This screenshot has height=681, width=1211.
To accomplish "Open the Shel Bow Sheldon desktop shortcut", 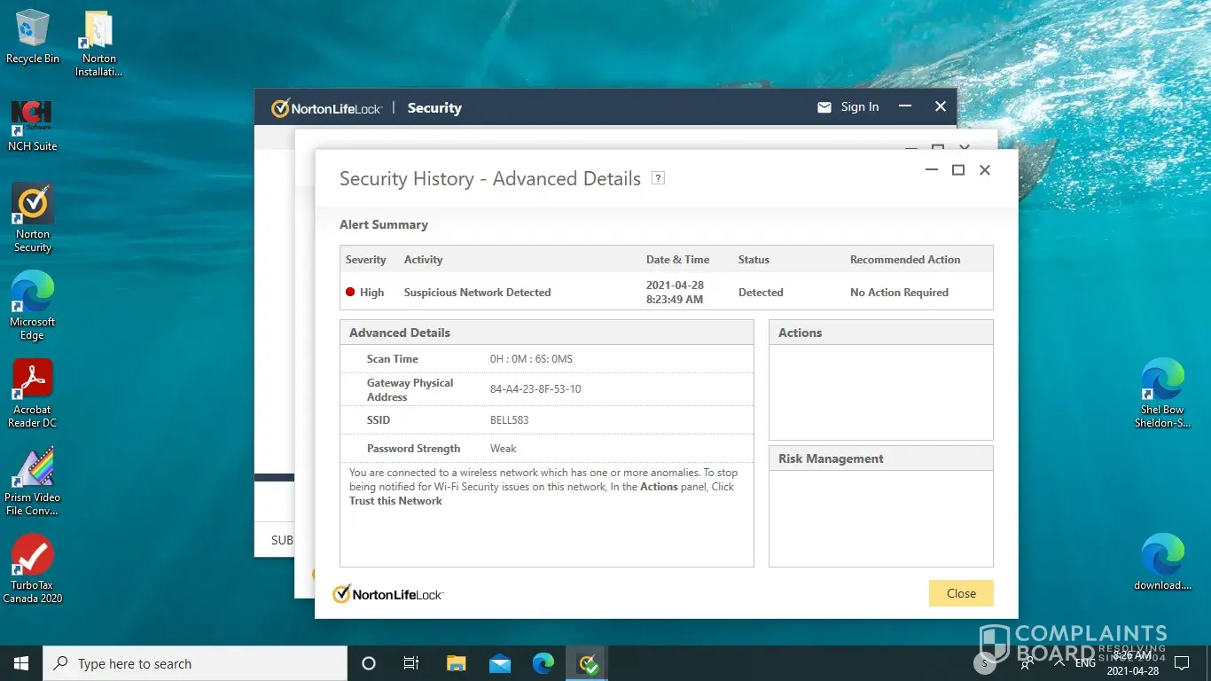I will tap(1162, 380).
